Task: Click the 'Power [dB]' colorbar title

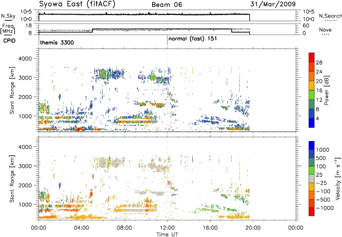Action: [327, 90]
